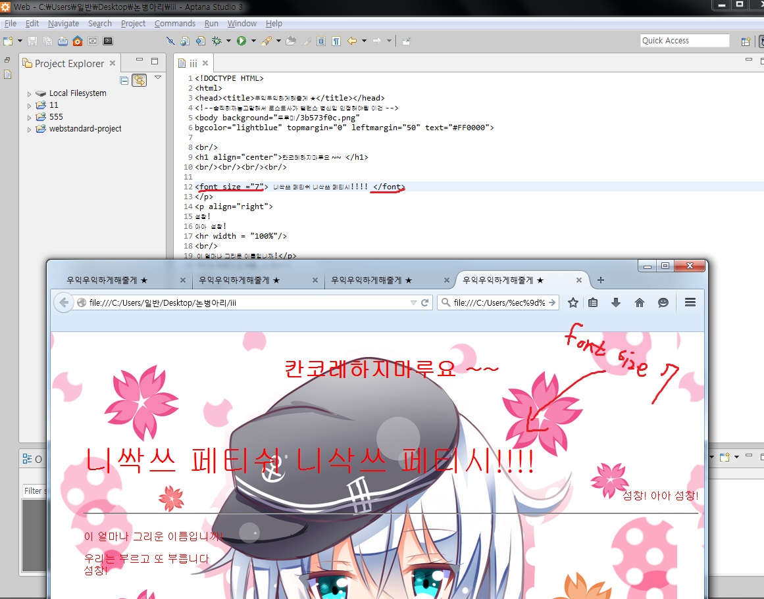Open Firefox Downloads arrow icon

616,302
